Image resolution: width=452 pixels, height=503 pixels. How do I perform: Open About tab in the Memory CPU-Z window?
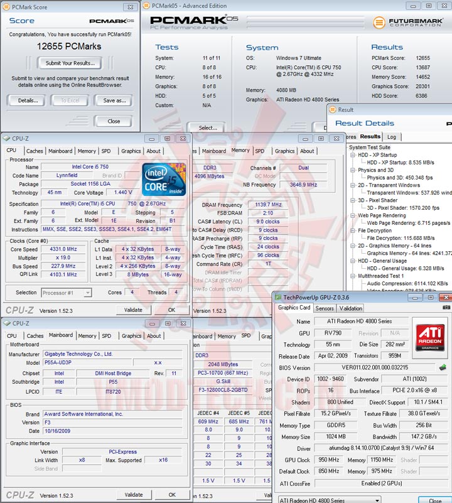307,151
